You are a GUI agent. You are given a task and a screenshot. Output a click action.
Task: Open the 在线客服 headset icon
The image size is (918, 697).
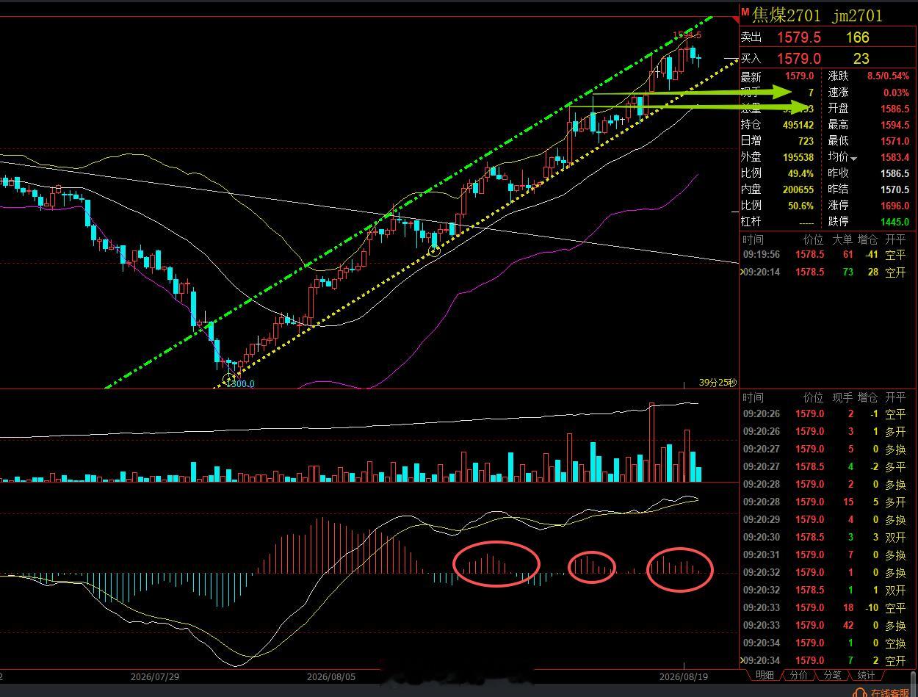point(861,693)
